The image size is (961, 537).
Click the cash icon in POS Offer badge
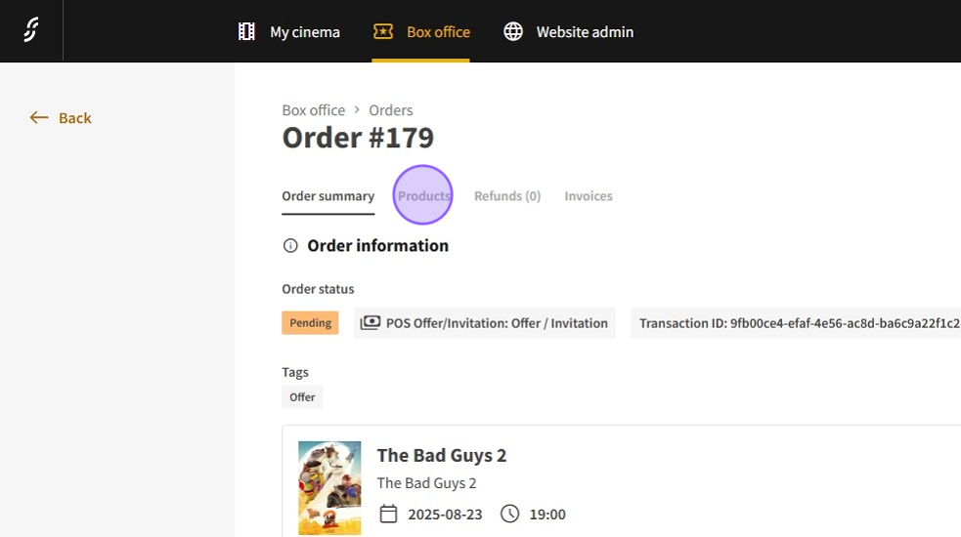[371, 323]
